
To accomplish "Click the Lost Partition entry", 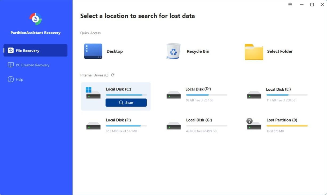I will 282,120.
